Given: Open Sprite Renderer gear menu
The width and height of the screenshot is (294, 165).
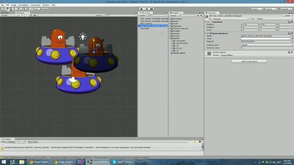Looking at the screenshot, I should tap(292, 33).
